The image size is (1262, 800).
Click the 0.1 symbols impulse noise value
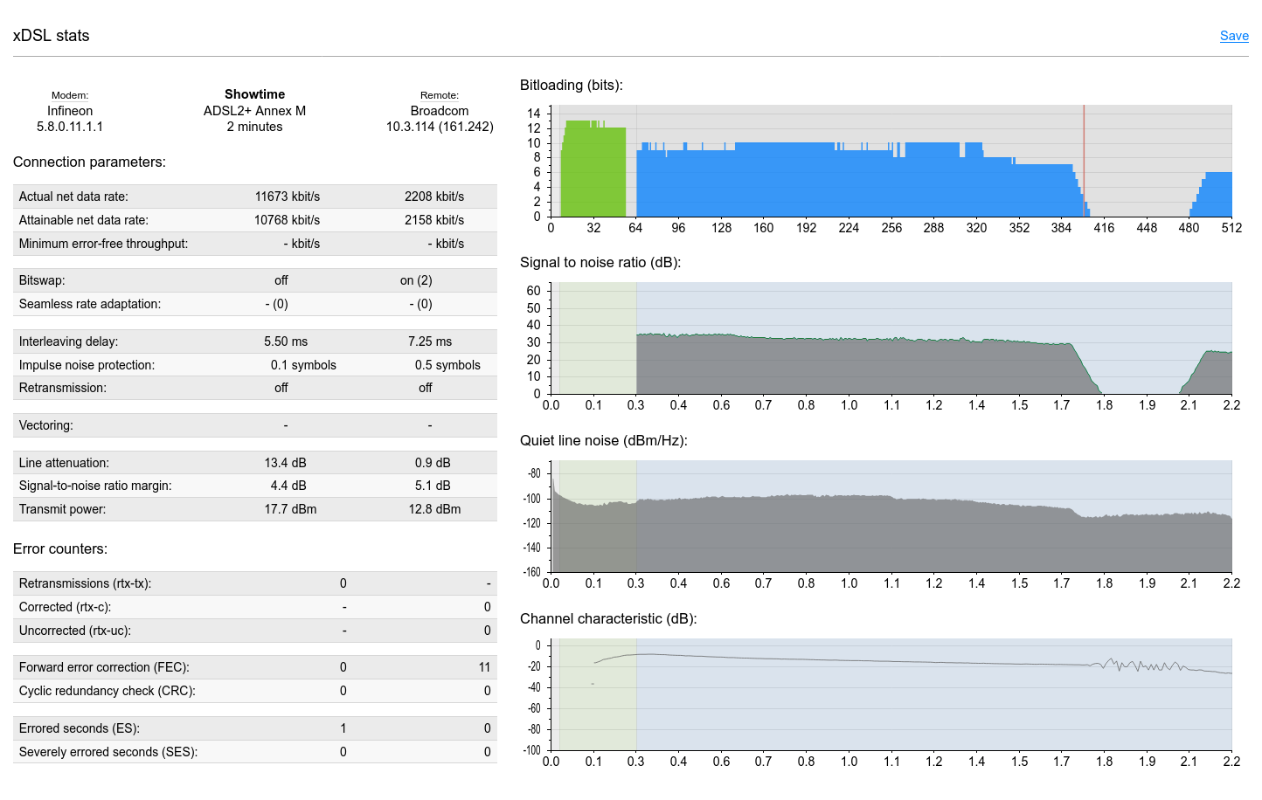pos(303,365)
